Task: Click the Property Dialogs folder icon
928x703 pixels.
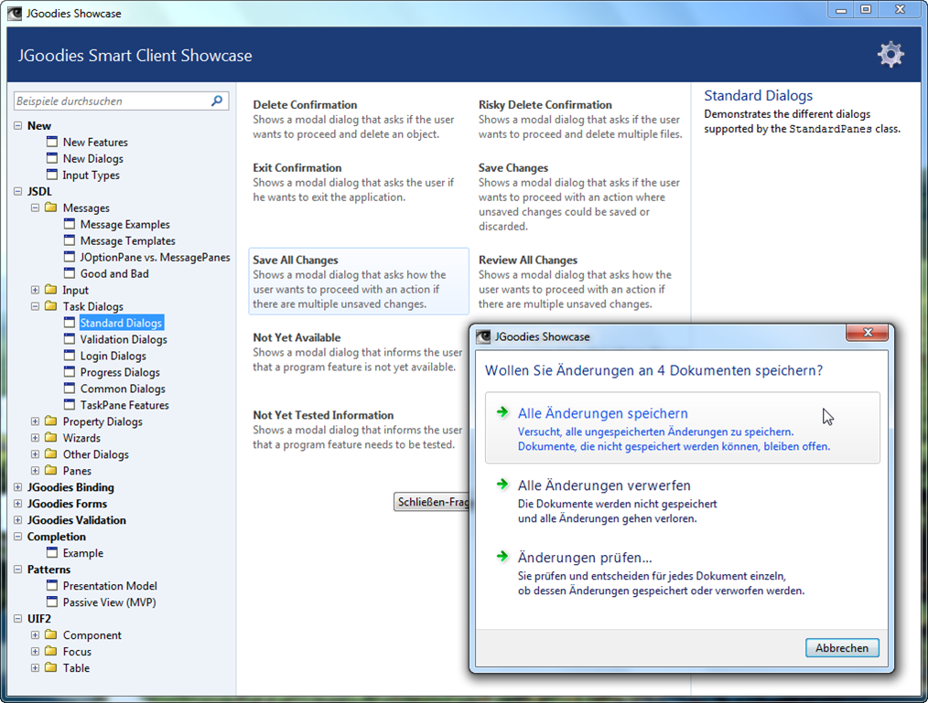Action: click(51, 421)
